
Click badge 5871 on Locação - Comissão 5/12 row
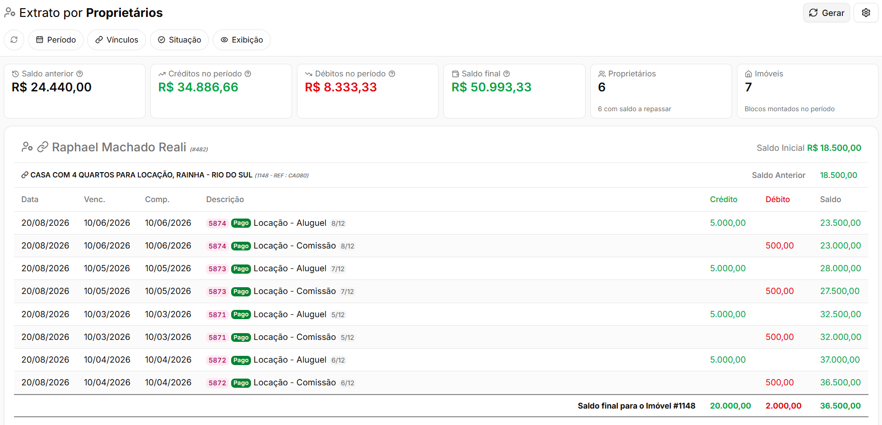pos(217,337)
